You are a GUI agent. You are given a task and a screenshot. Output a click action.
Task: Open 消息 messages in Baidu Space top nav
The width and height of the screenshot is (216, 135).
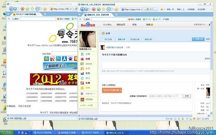(x=150, y=25)
